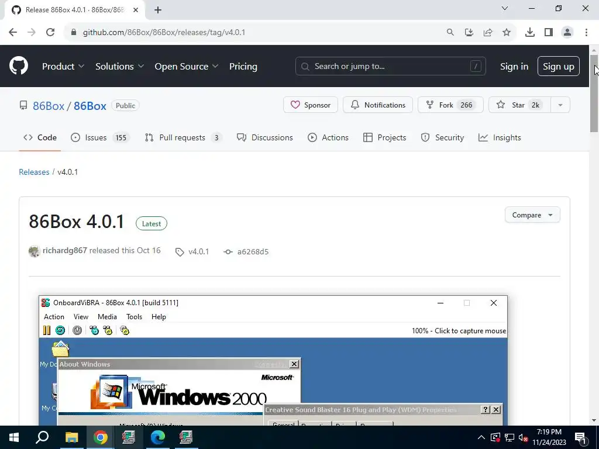This screenshot has height=449, width=599.
Task: Open the network tray icon
Action: (x=510, y=437)
